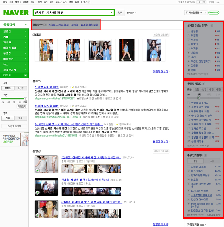Viewport: 224px width, 227px height.
Task: Play the video lasting 1분 31초
Action: [46, 164]
